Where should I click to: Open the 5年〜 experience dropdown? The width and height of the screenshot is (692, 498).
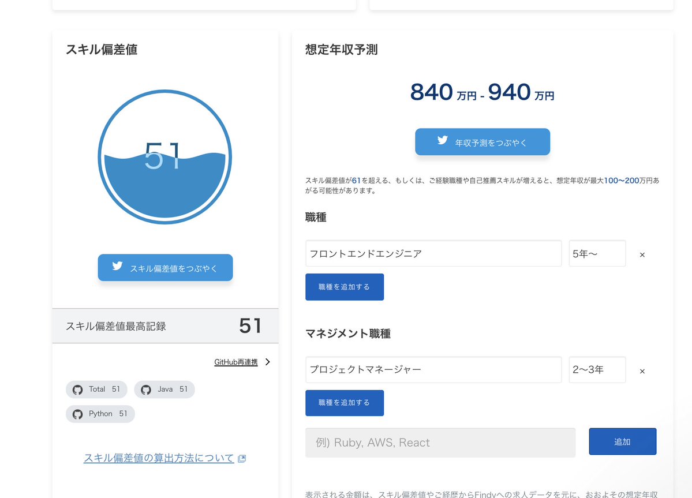coord(597,254)
